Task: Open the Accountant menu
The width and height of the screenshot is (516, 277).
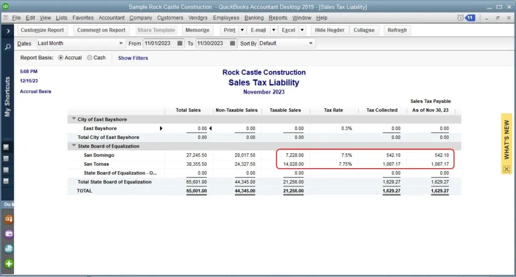Action: (111, 18)
